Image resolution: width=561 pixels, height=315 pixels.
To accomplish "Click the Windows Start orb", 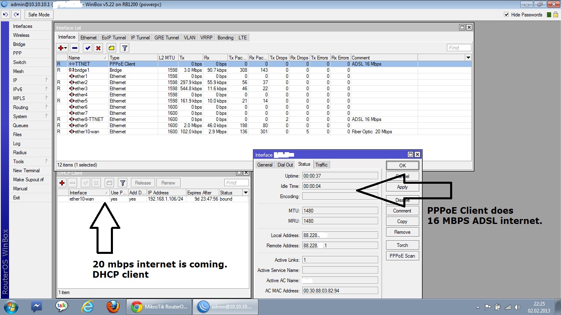I will click(x=10, y=306).
